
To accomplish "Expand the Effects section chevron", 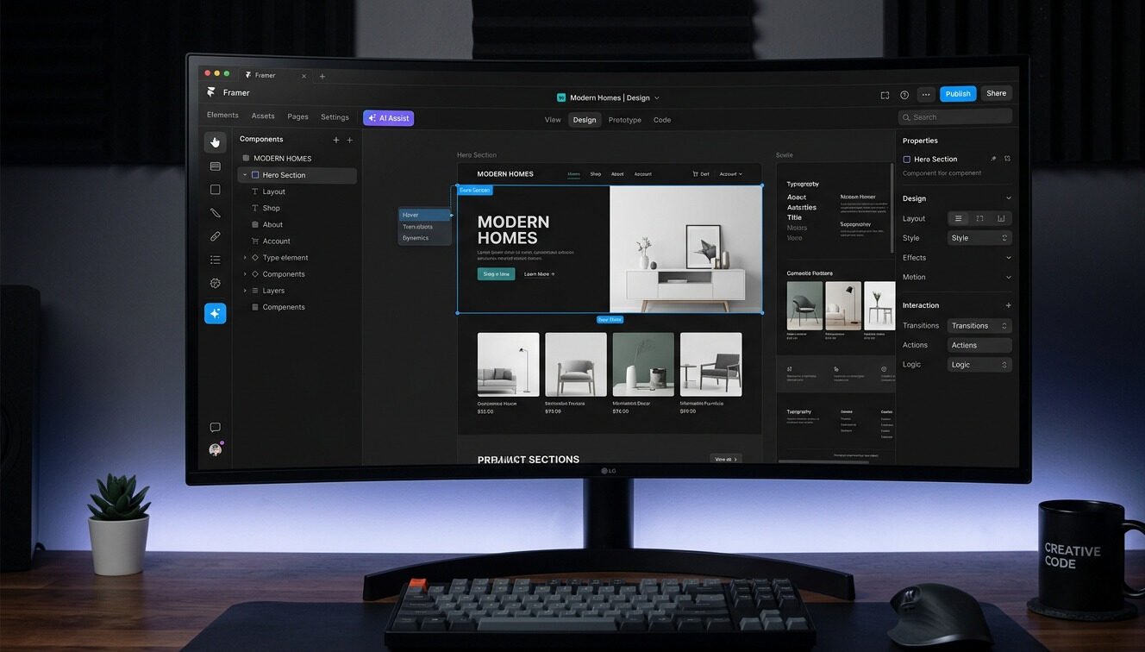I will (x=1008, y=258).
